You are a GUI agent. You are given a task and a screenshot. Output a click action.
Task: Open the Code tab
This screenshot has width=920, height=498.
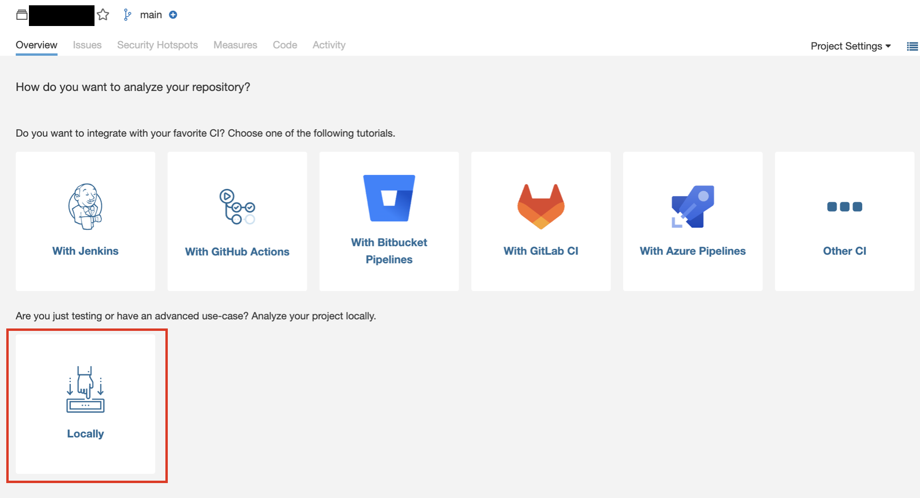(285, 45)
